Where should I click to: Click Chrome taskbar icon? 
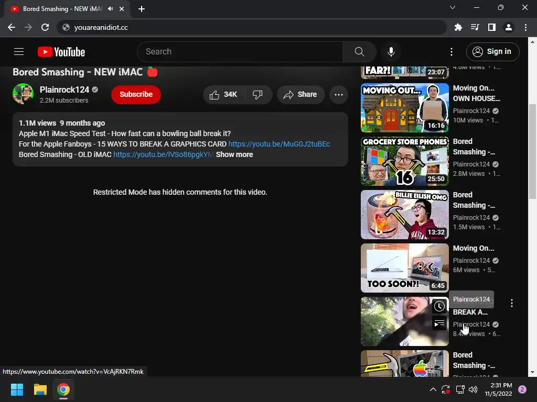pyautogui.click(x=63, y=389)
